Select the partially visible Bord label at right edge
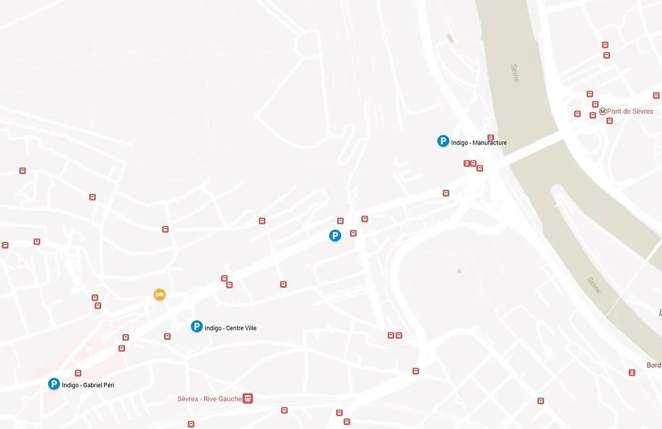The width and height of the screenshot is (662, 429). tap(654, 365)
